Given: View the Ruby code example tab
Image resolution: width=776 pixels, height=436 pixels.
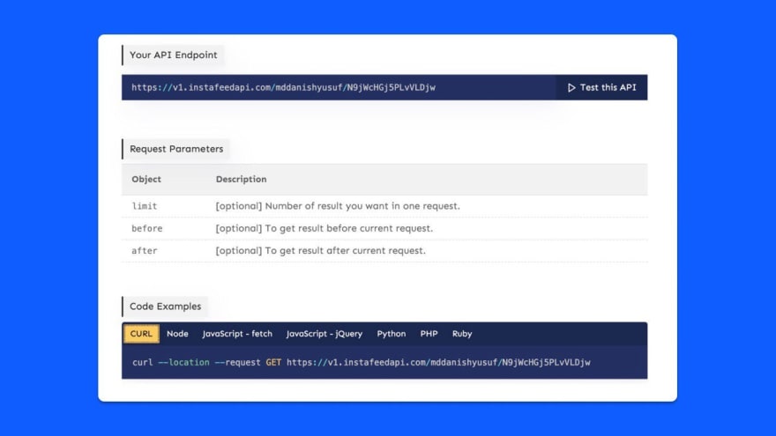Looking at the screenshot, I should coord(462,334).
